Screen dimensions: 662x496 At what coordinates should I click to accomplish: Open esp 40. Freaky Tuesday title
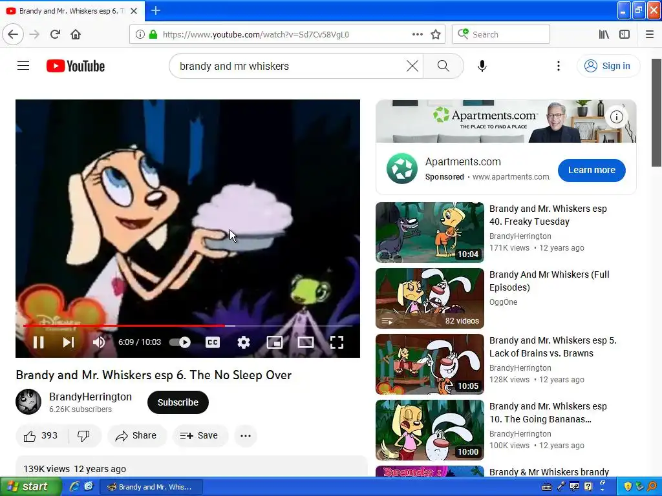(548, 215)
